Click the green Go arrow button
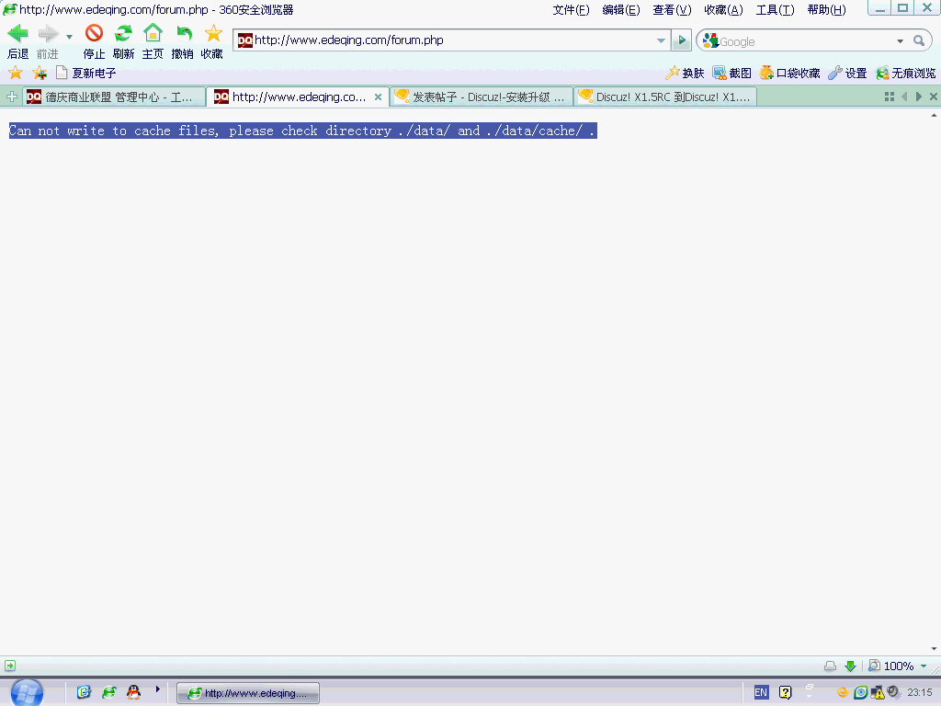The height and width of the screenshot is (706, 941). 682,40
